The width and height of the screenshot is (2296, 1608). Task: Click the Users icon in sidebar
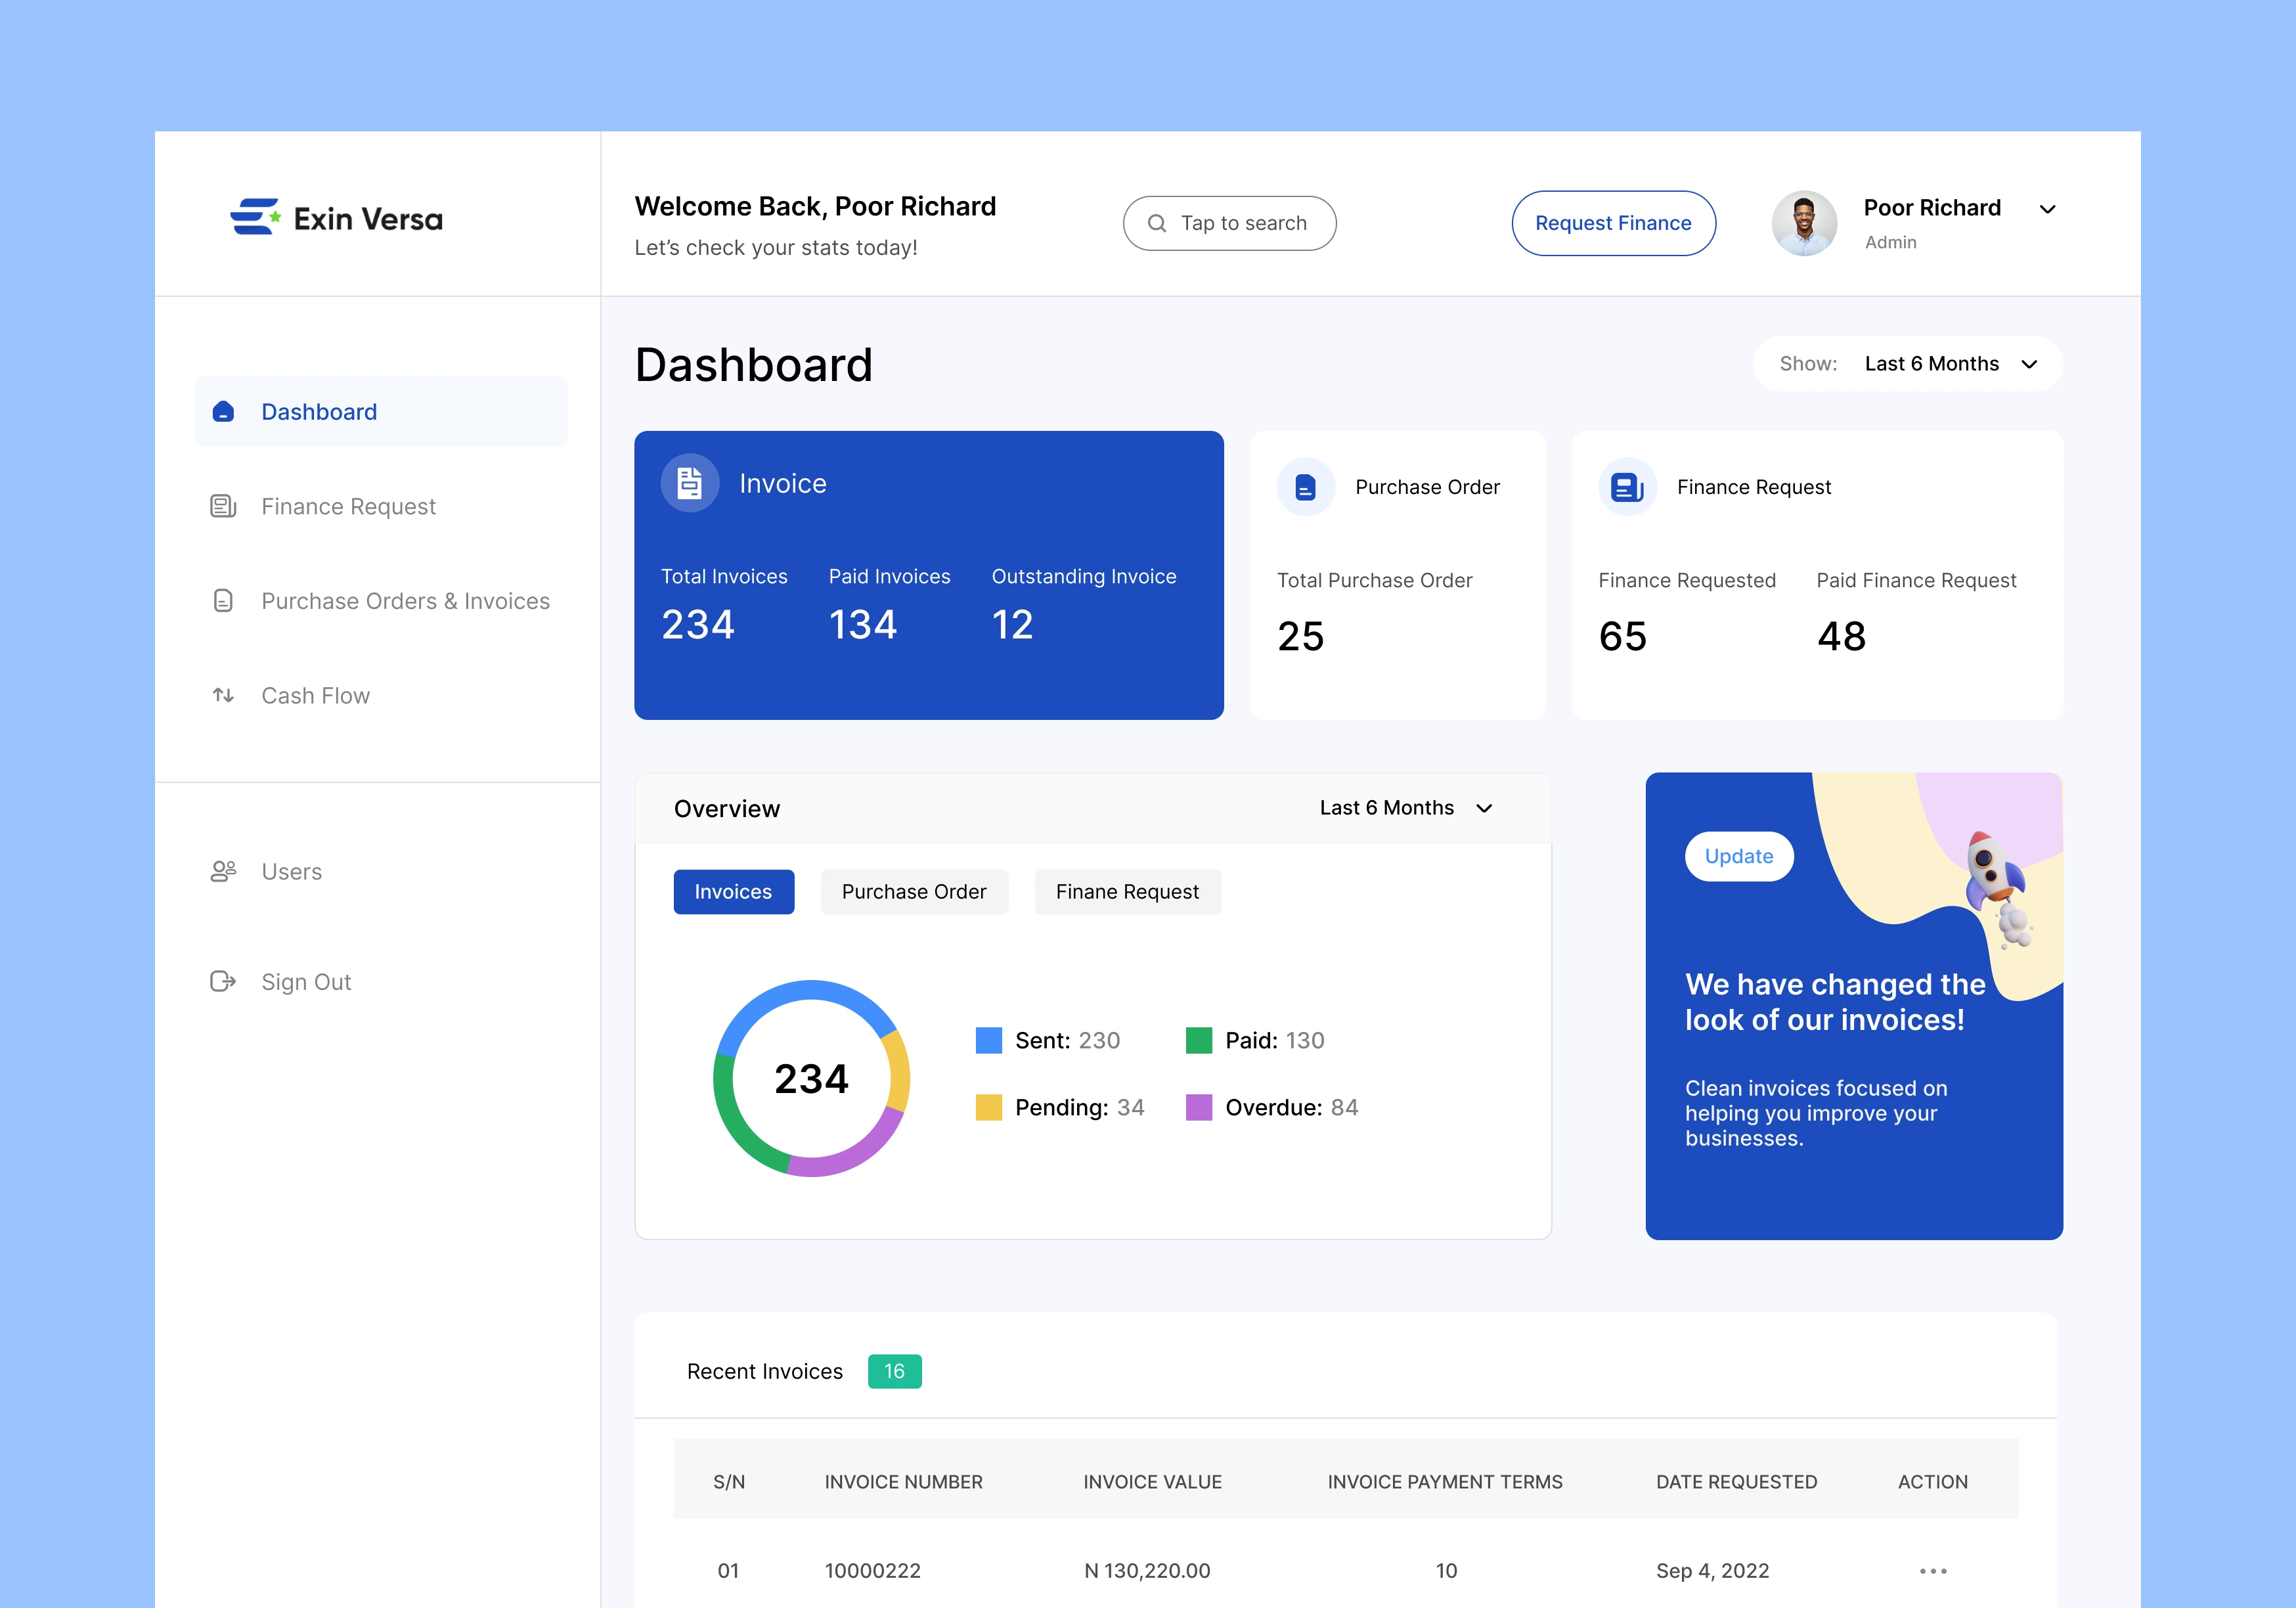(x=223, y=872)
